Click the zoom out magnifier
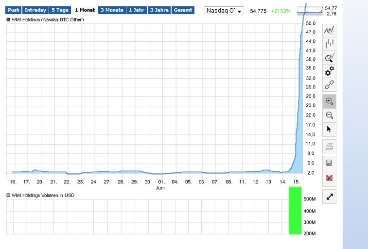The image size is (368, 249). tap(329, 115)
